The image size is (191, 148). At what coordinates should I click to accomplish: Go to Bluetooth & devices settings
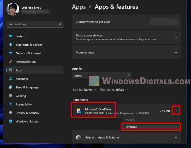coord(35,45)
